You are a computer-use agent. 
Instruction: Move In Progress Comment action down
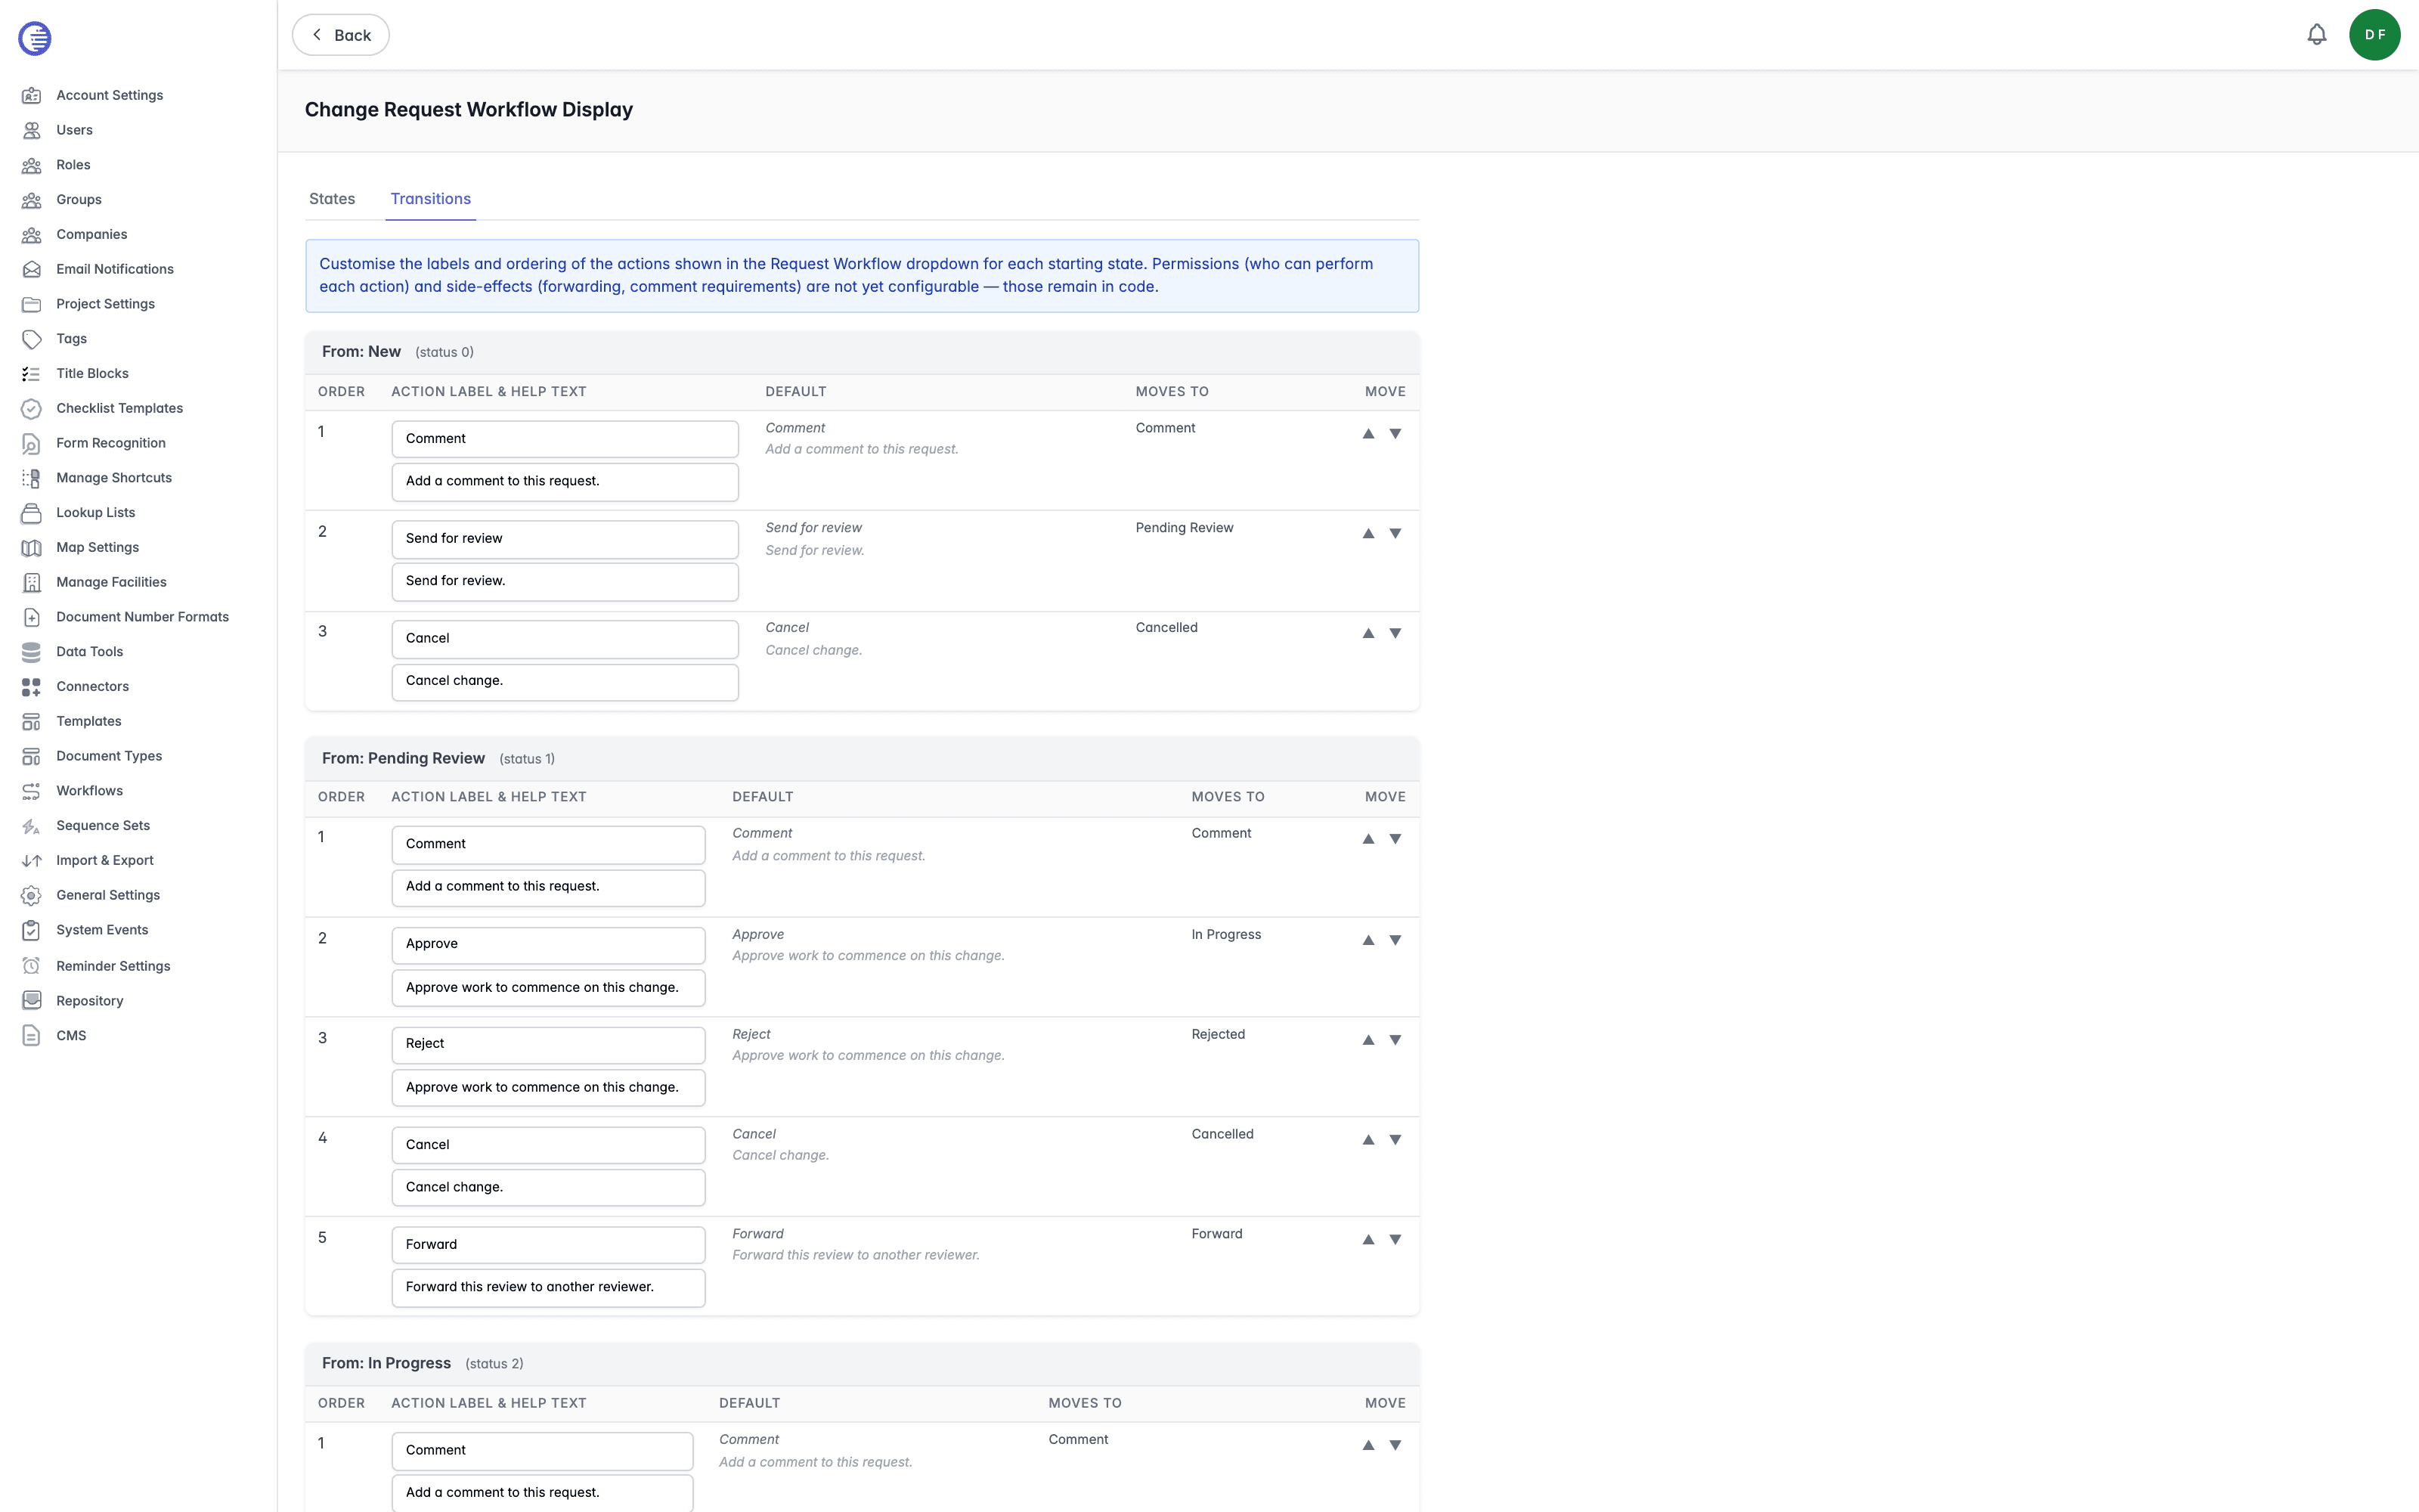pos(1395,1445)
